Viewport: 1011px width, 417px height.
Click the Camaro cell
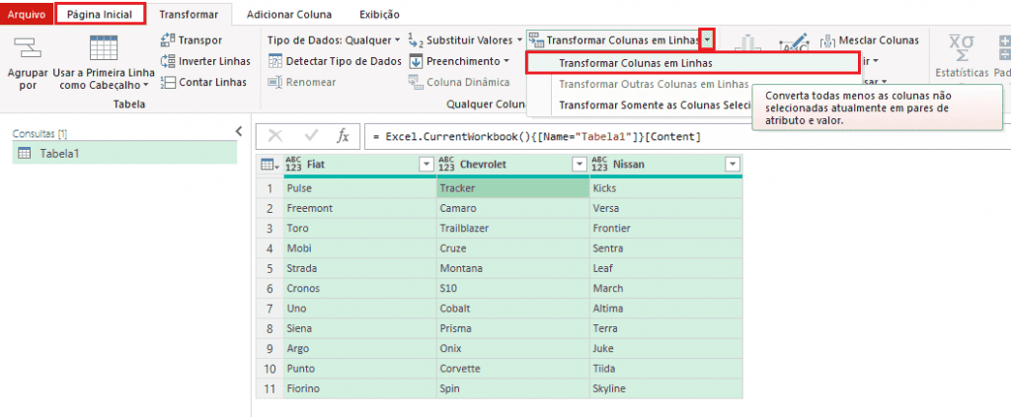pos(512,209)
